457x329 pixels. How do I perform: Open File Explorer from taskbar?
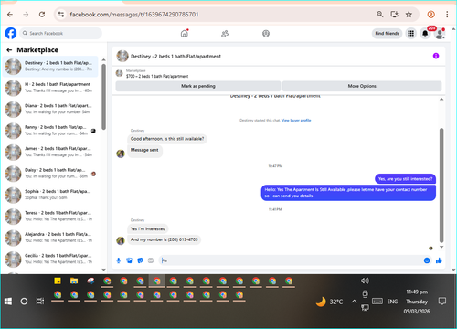tap(74, 281)
